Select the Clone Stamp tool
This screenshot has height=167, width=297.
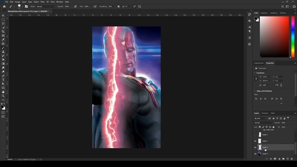point(3,51)
